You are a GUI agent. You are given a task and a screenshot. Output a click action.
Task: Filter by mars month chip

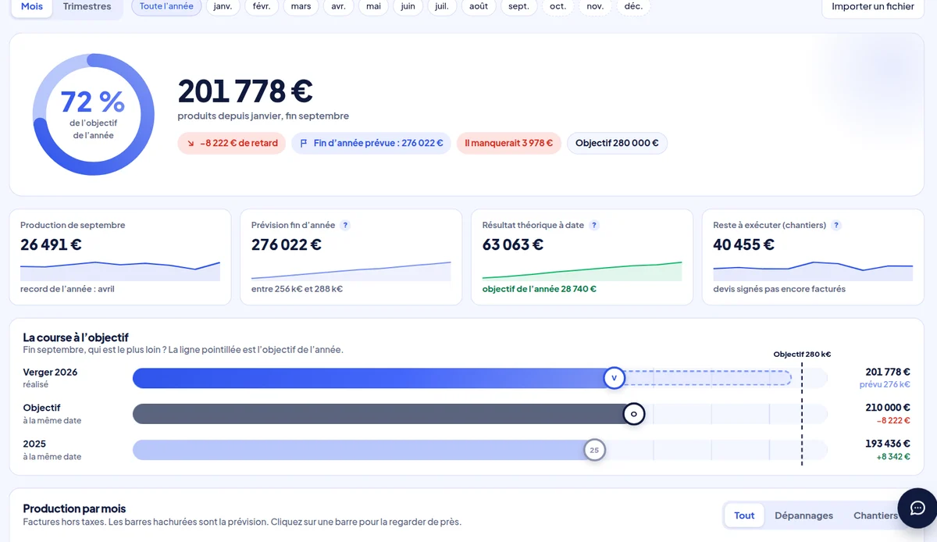point(301,6)
